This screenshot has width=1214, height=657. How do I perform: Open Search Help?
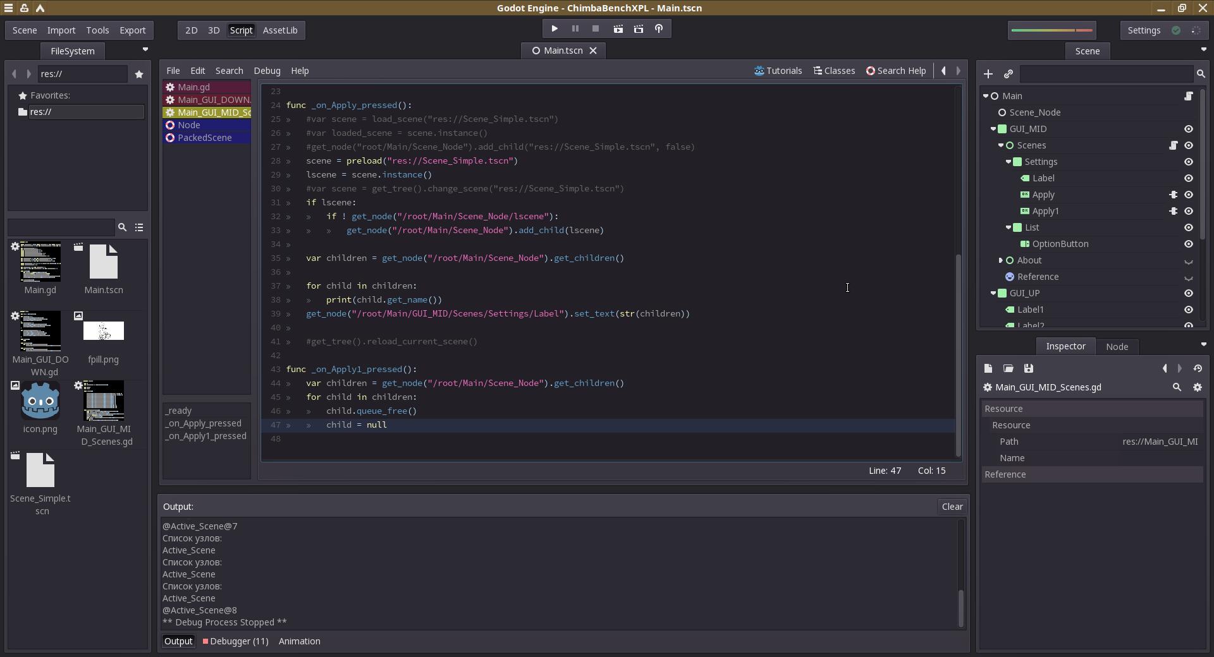896,71
